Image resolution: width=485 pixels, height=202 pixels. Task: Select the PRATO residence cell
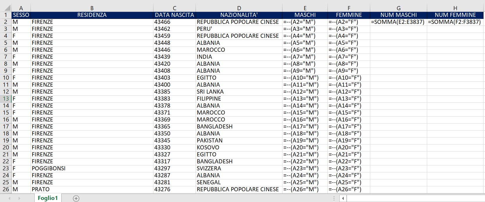92,190
